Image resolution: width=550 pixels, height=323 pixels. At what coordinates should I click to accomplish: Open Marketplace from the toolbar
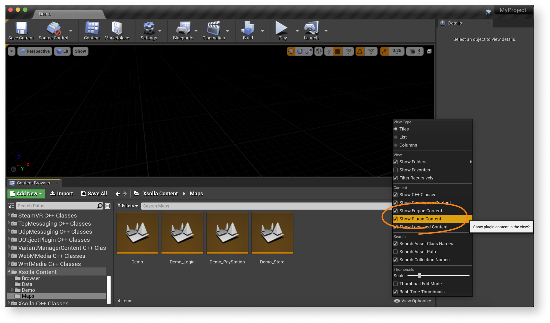tap(117, 29)
